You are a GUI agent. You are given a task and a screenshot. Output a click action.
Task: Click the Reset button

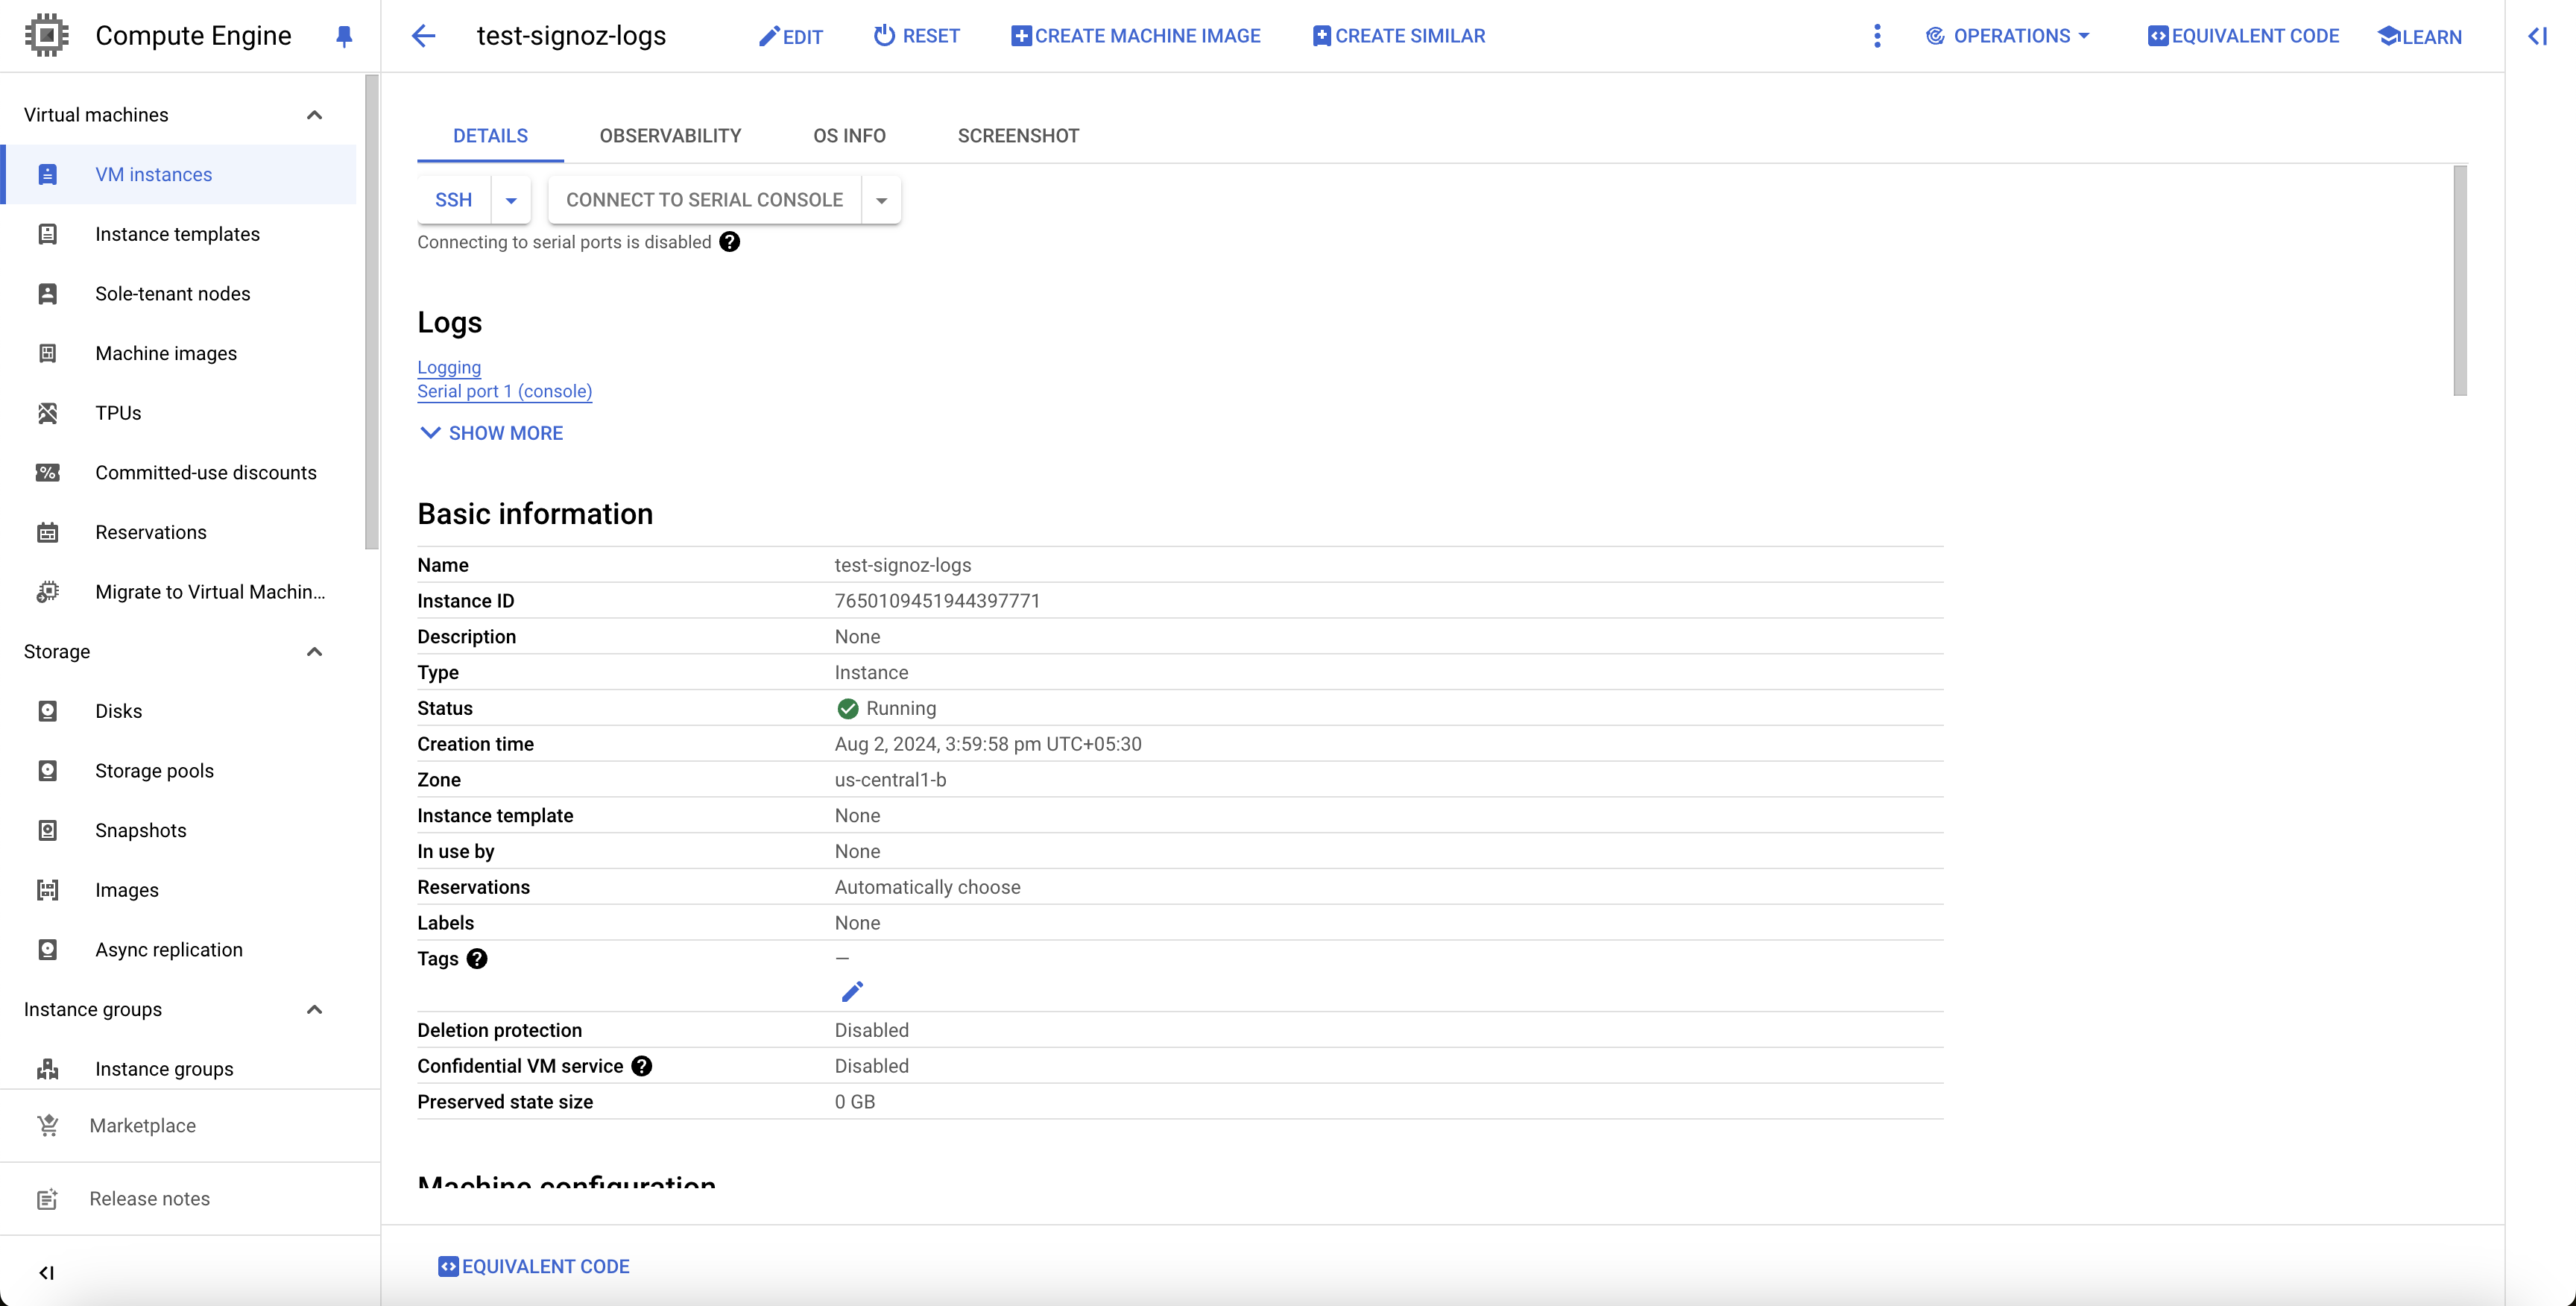(916, 36)
